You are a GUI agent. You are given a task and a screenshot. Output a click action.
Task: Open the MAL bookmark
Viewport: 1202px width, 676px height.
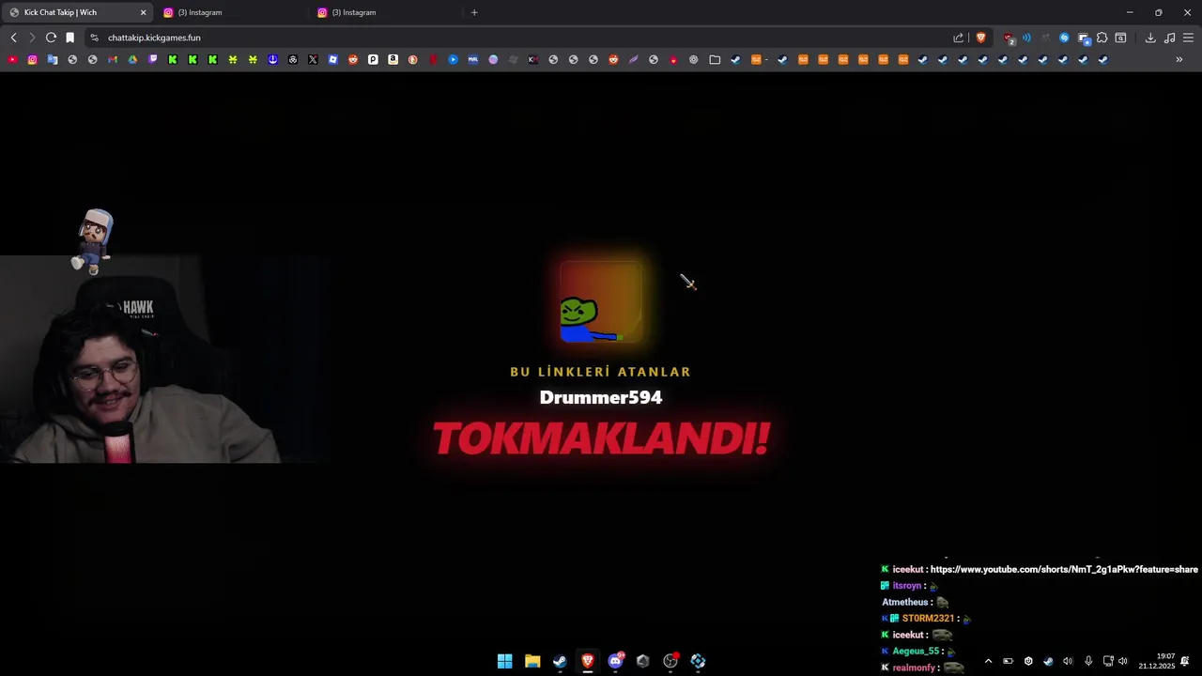click(472, 59)
